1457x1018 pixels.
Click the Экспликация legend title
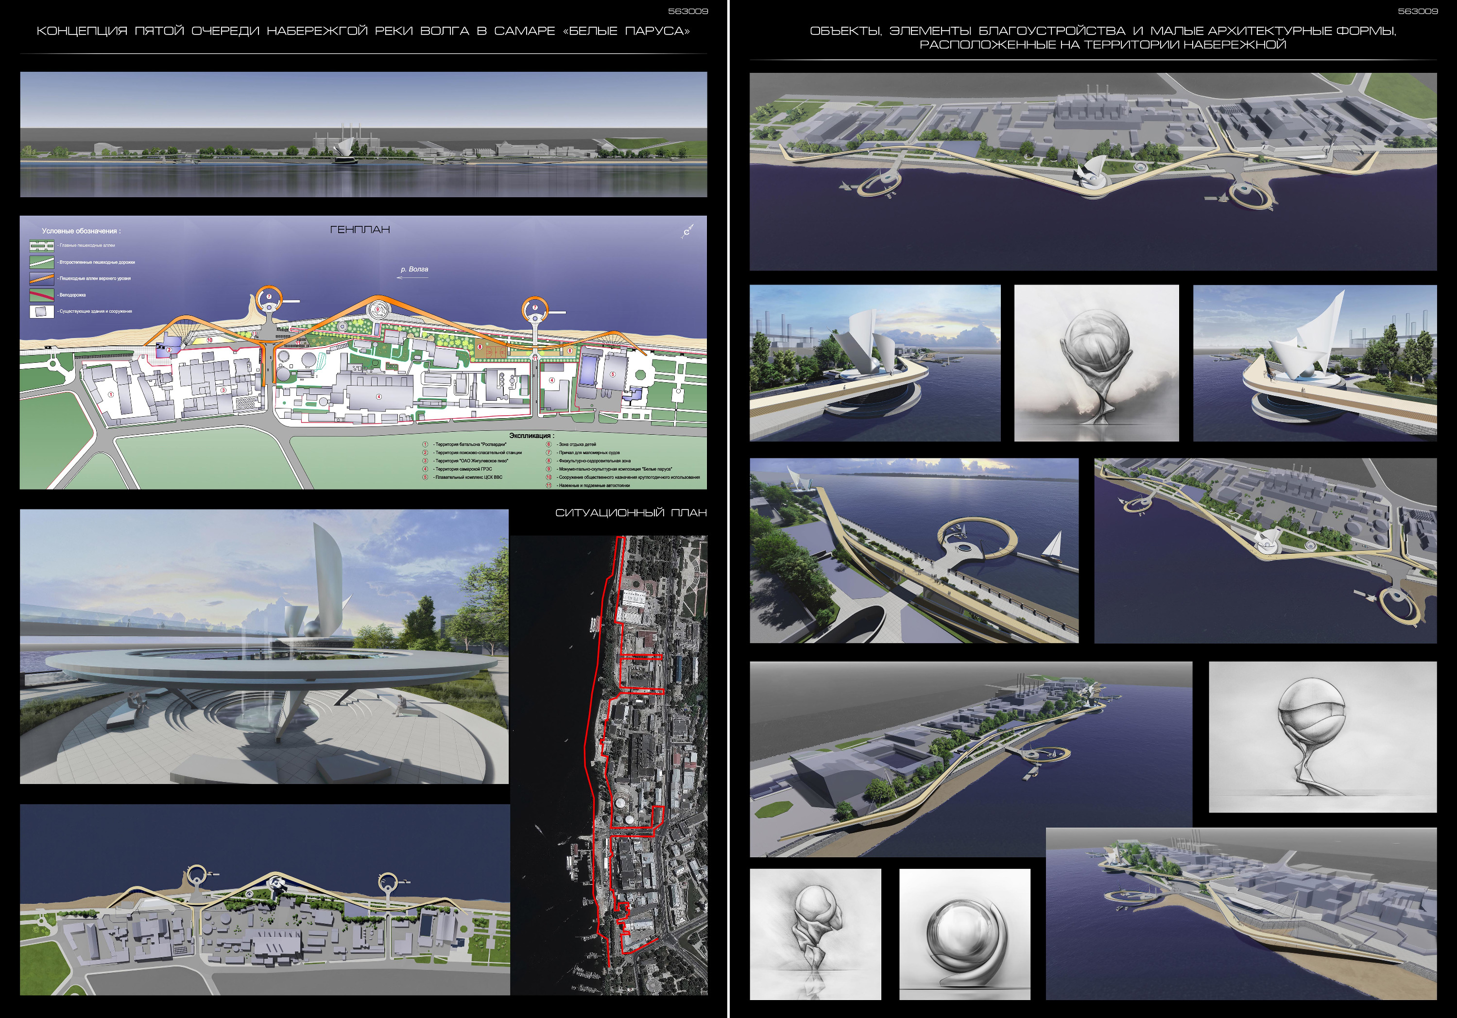[x=531, y=436]
